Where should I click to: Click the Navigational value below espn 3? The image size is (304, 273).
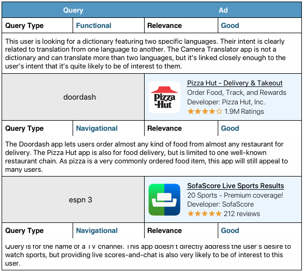[97, 230]
